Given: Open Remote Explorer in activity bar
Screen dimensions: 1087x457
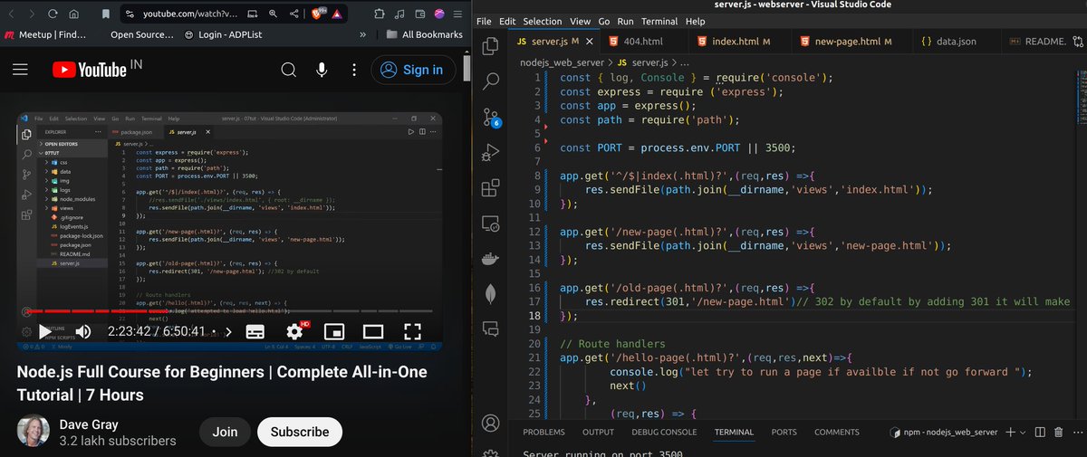Looking at the screenshot, I should pos(491,223).
